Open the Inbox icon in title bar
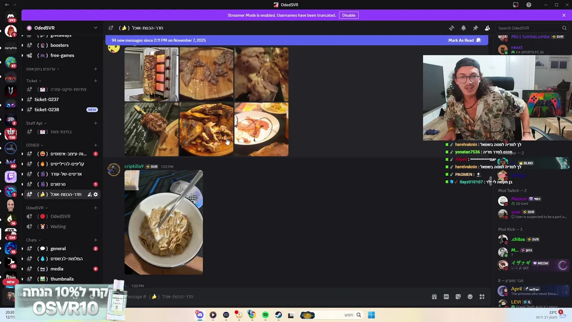The image size is (572, 322). click(x=516, y=5)
